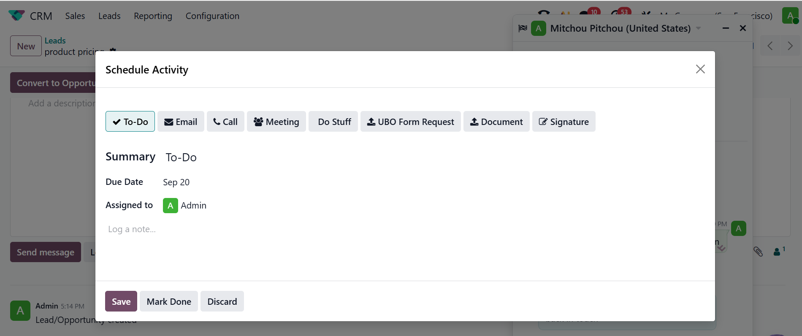
Task: Click the Mark Done button
Action: [x=169, y=301]
